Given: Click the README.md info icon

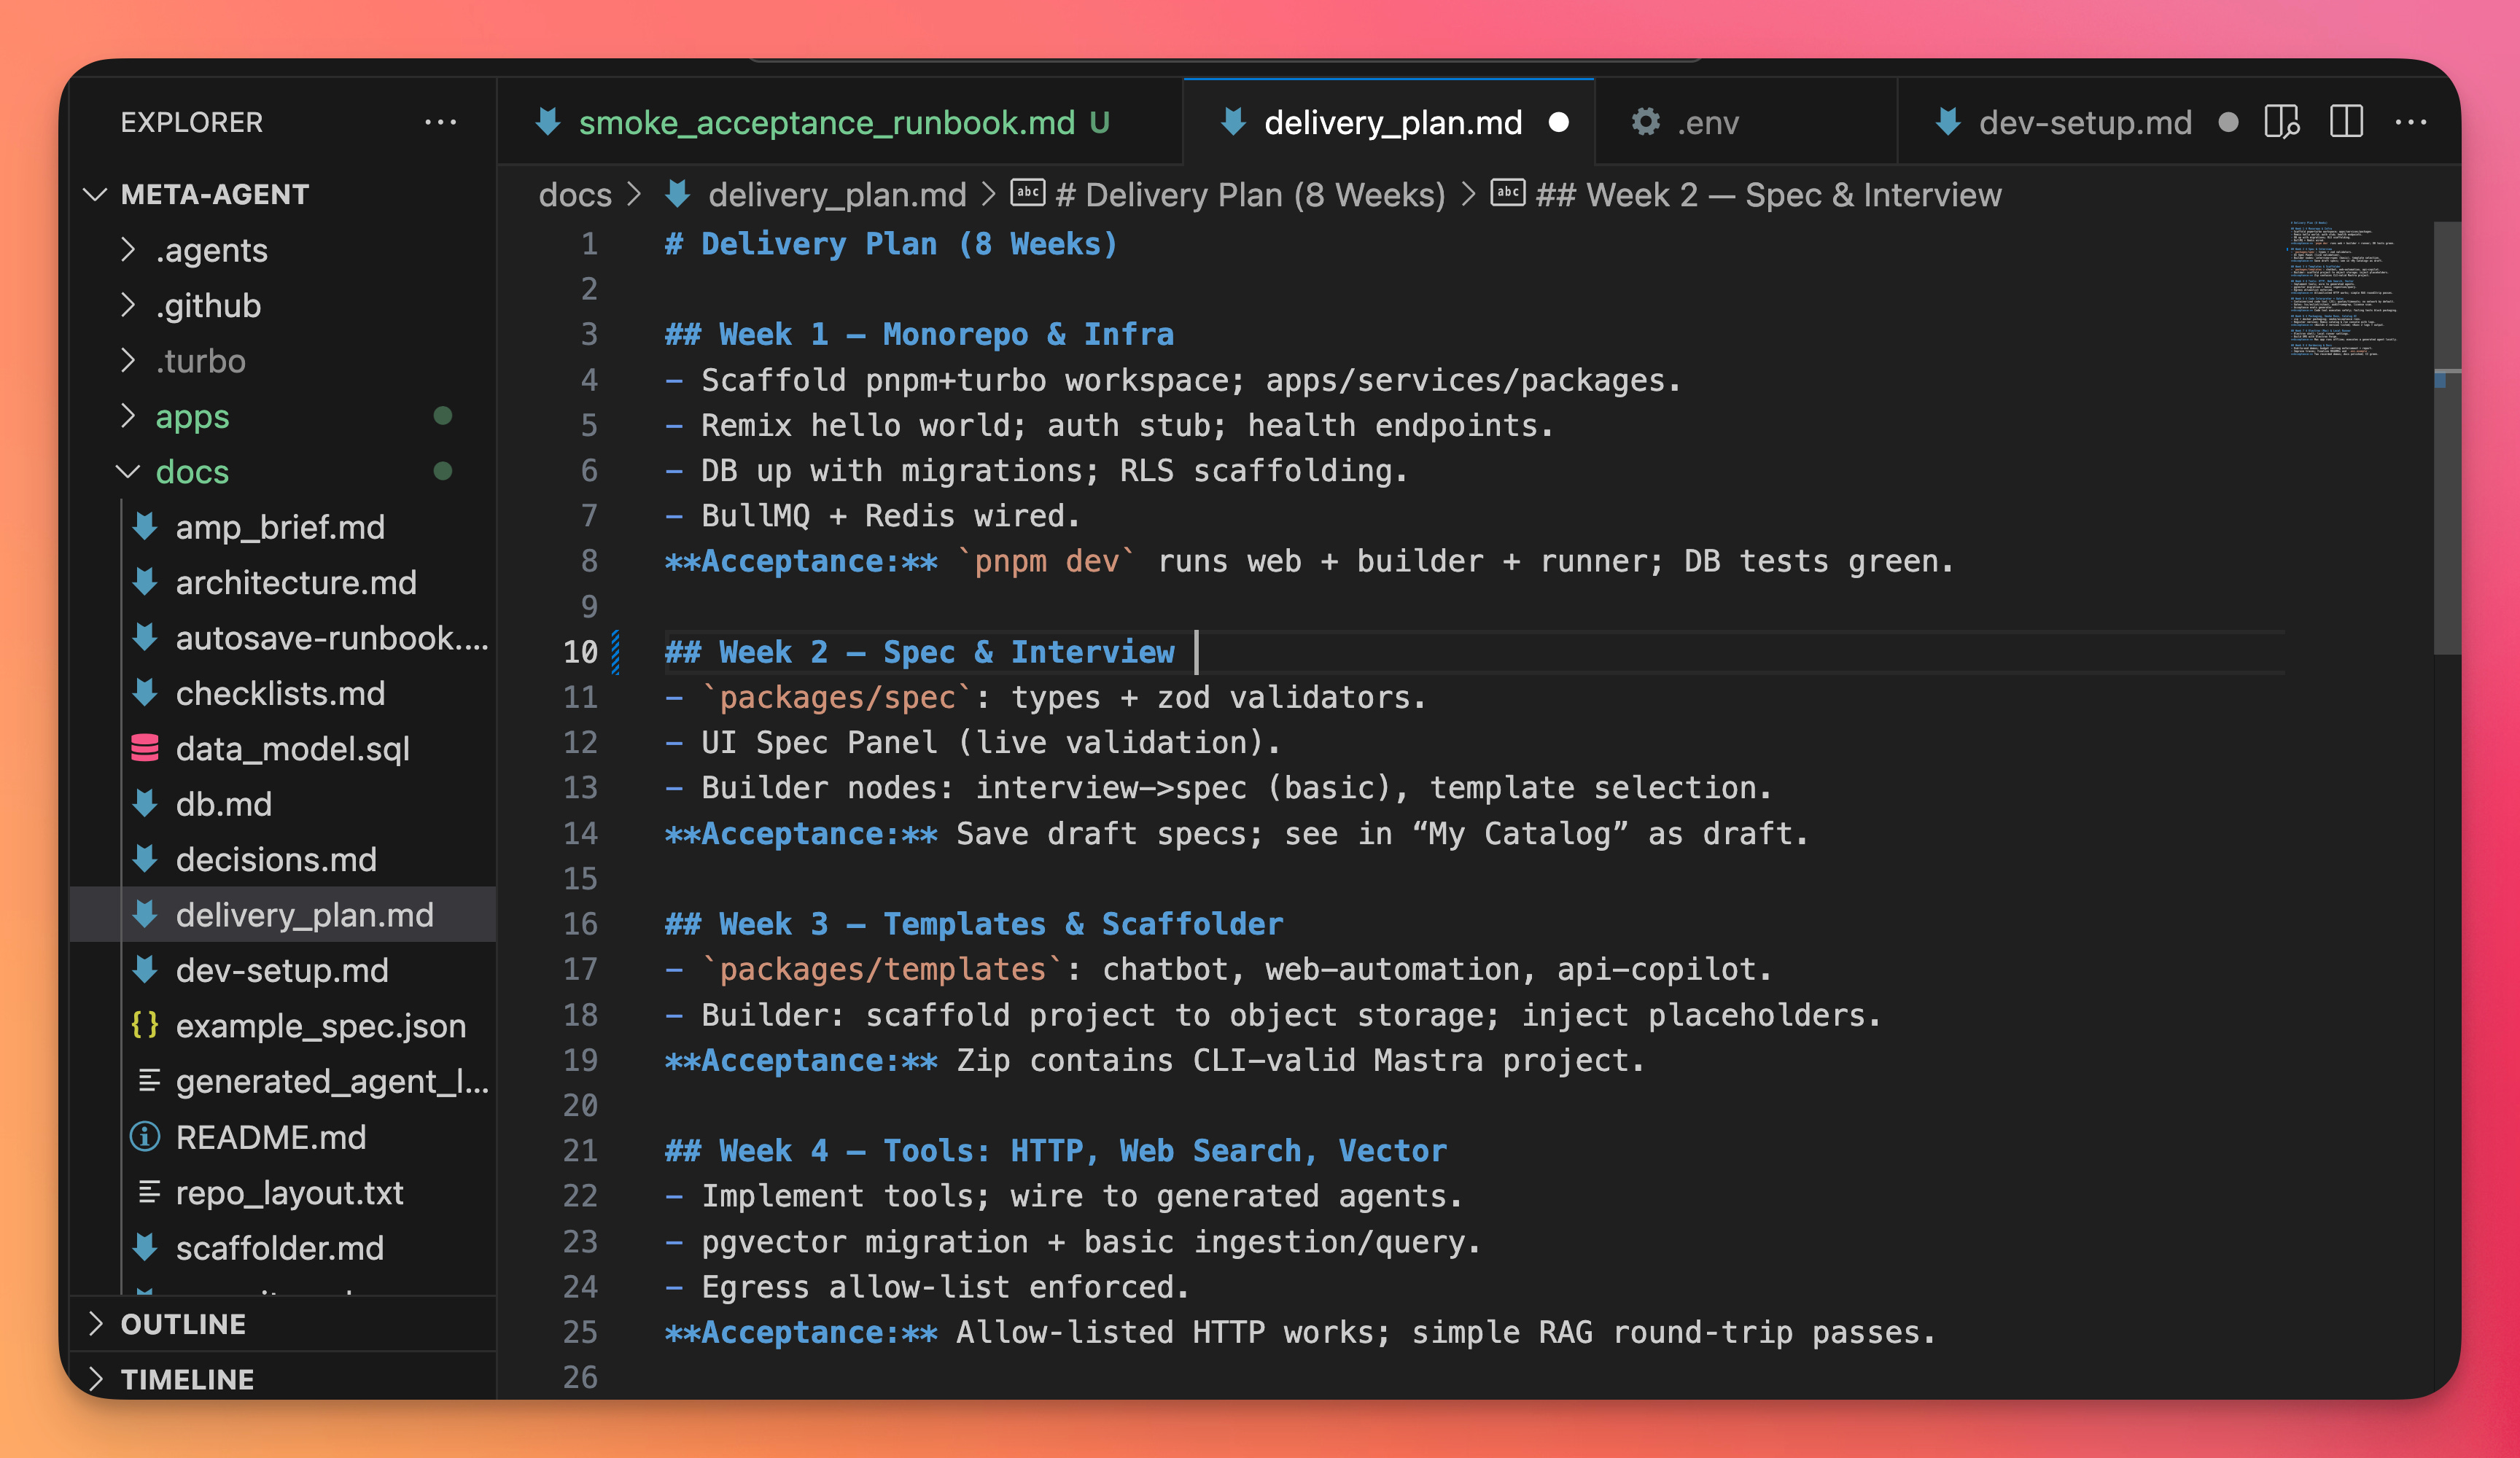Looking at the screenshot, I should (x=145, y=1136).
